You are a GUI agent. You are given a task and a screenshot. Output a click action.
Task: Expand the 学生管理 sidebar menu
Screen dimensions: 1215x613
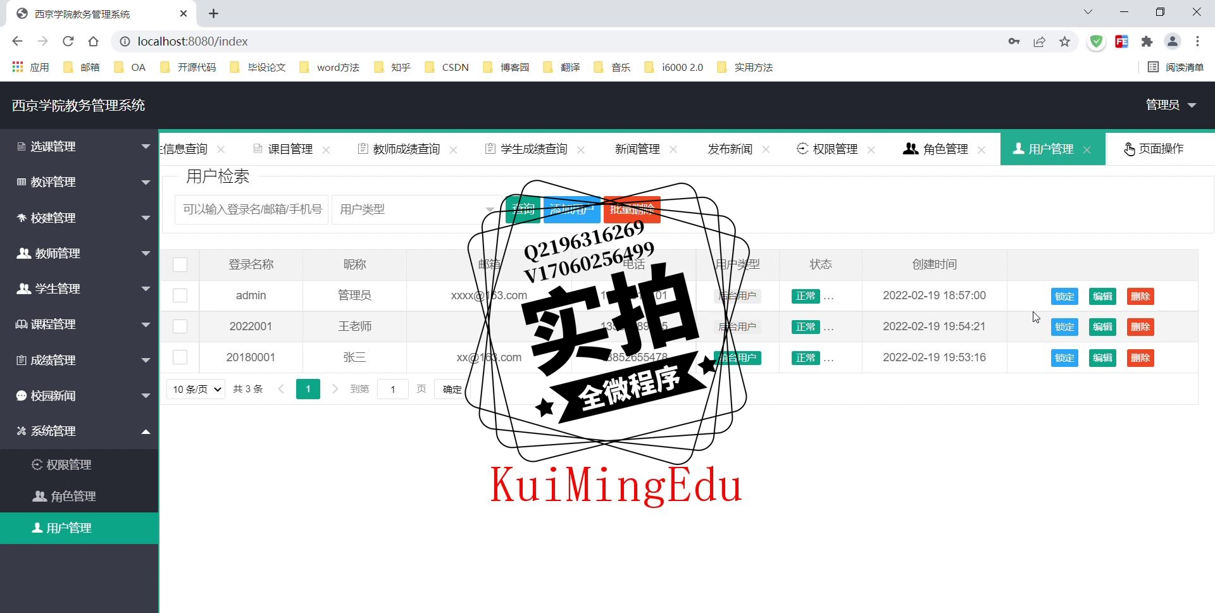[79, 288]
